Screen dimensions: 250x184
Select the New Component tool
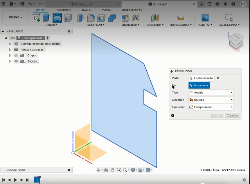pos(125,18)
